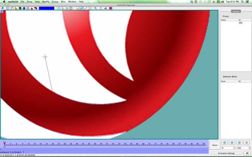Select the blue sphere primitive tool

click(x=24, y=8)
